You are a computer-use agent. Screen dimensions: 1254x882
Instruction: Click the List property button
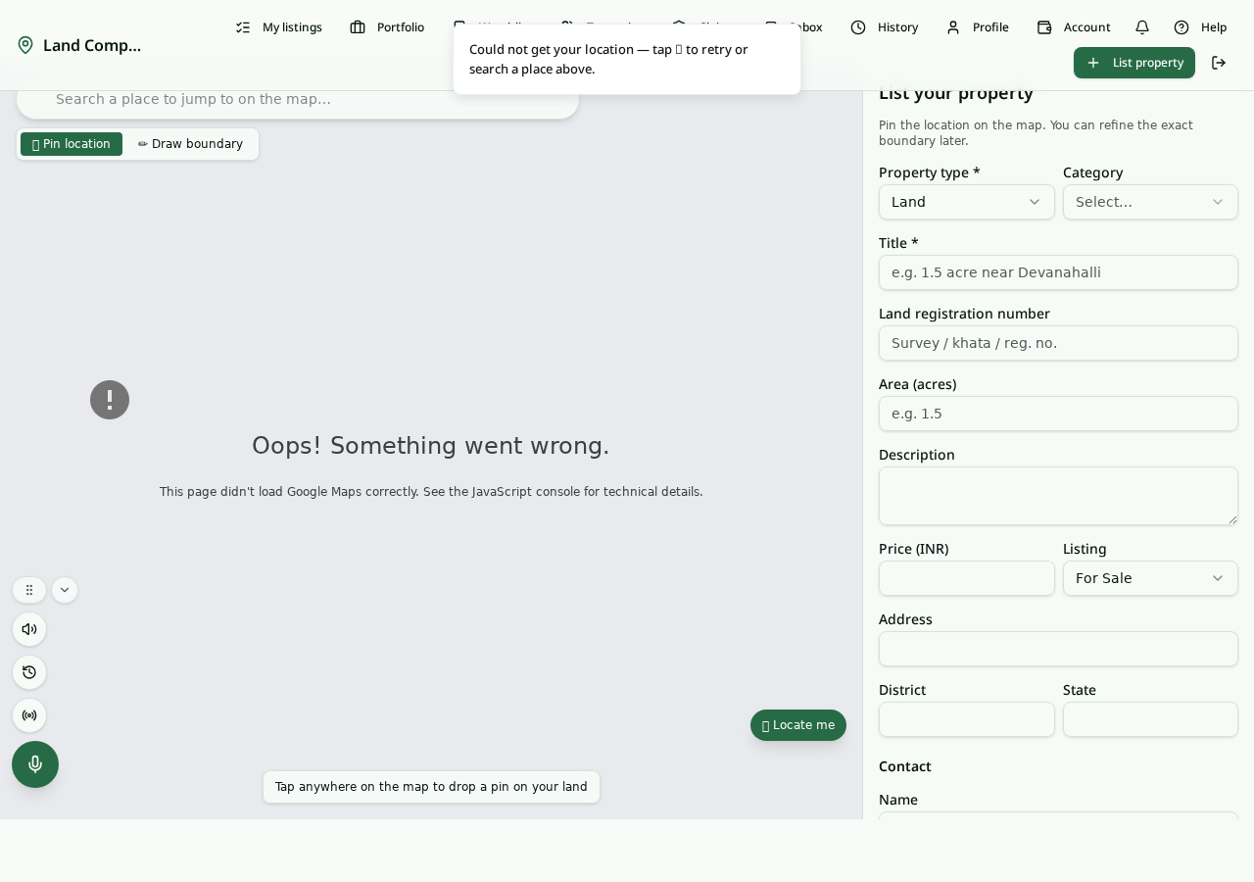coord(1134,63)
